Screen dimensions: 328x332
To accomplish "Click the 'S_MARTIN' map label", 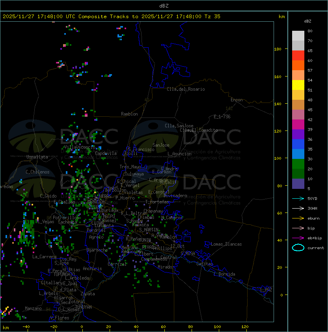I will 149,230.
